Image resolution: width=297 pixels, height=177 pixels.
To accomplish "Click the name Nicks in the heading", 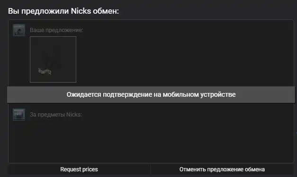I will [81, 11].
